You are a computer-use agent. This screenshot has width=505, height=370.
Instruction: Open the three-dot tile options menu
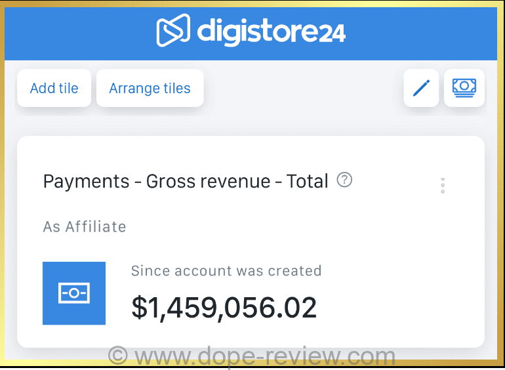pos(443,186)
